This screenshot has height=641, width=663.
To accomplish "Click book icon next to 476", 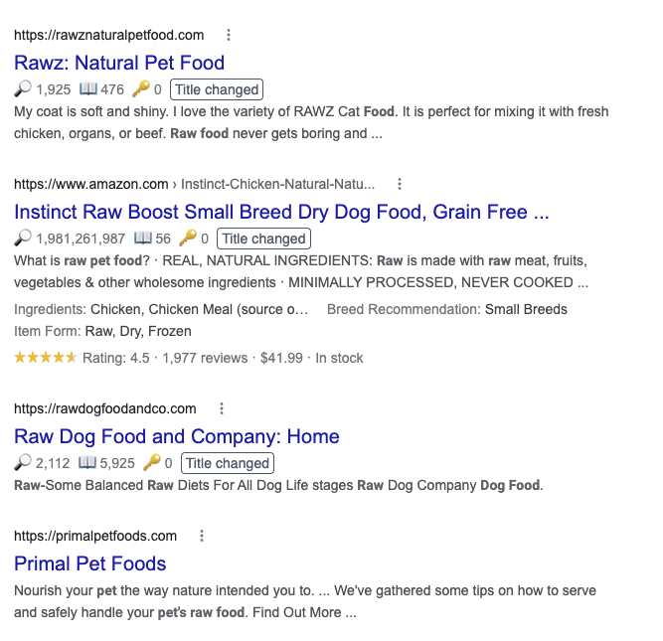I will pyautogui.click(x=86, y=89).
